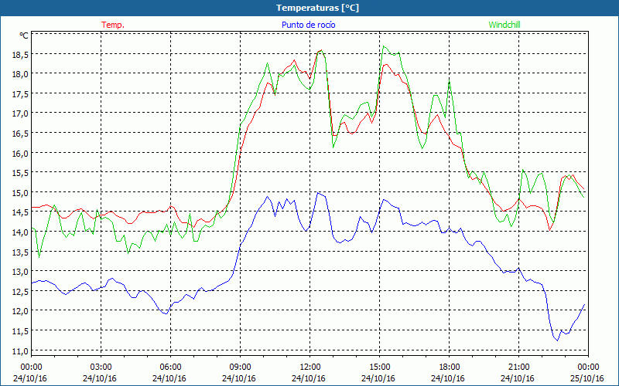Select the blue Punto de rocío legend label

[x=308, y=25]
